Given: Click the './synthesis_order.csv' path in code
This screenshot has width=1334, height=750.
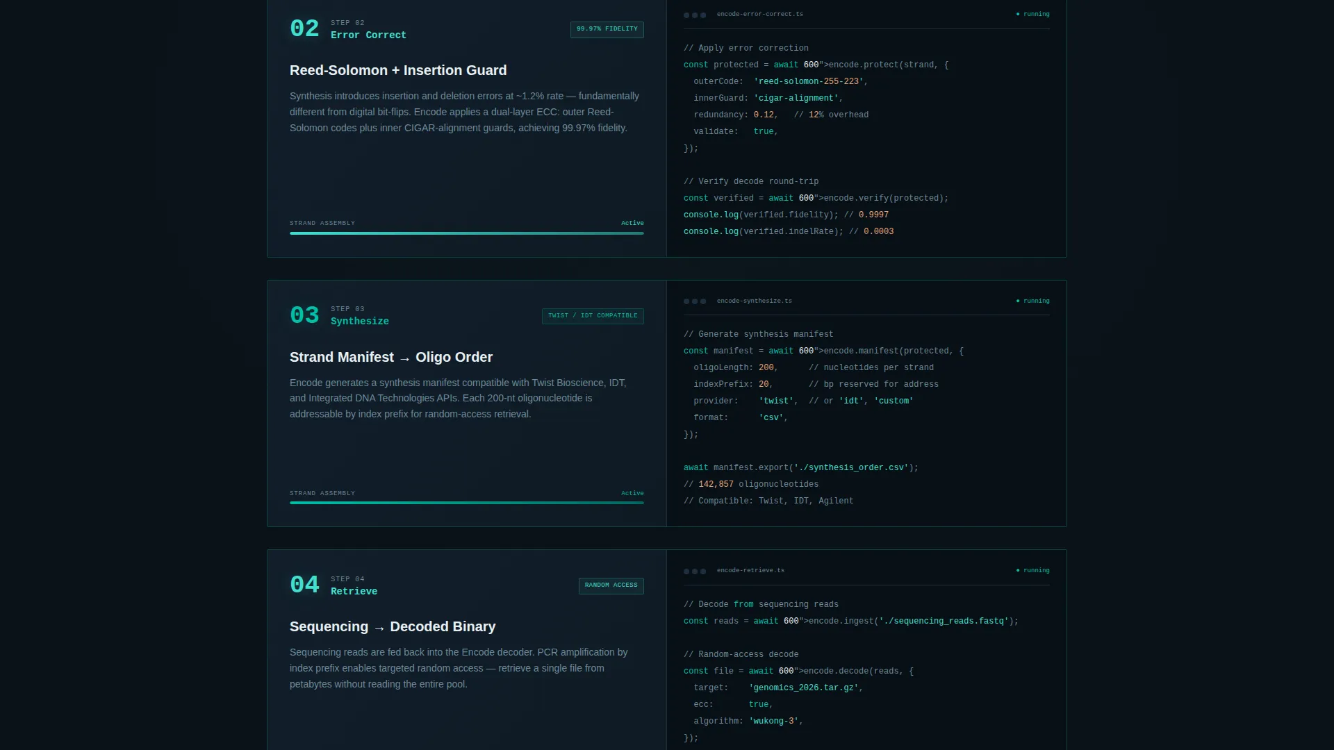Looking at the screenshot, I should pyautogui.click(x=851, y=468).
